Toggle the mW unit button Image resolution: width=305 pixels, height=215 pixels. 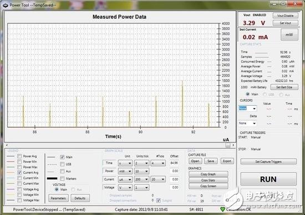289,34
